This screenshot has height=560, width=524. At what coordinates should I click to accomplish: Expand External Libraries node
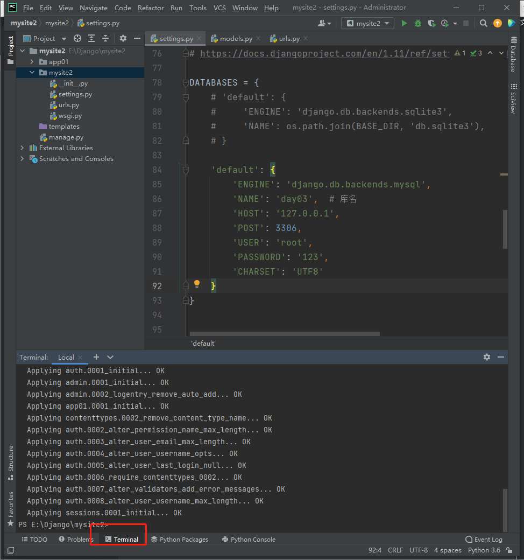tap(22, 148)
